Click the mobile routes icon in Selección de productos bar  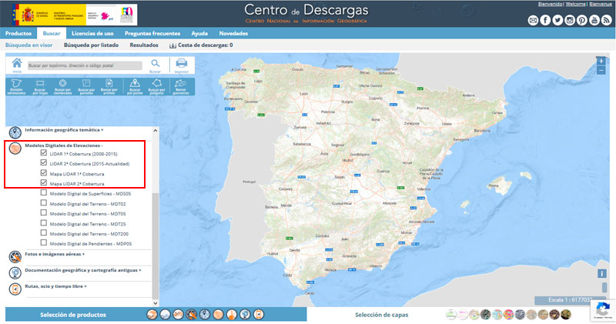pyautogui.click(x=259, y=314)
